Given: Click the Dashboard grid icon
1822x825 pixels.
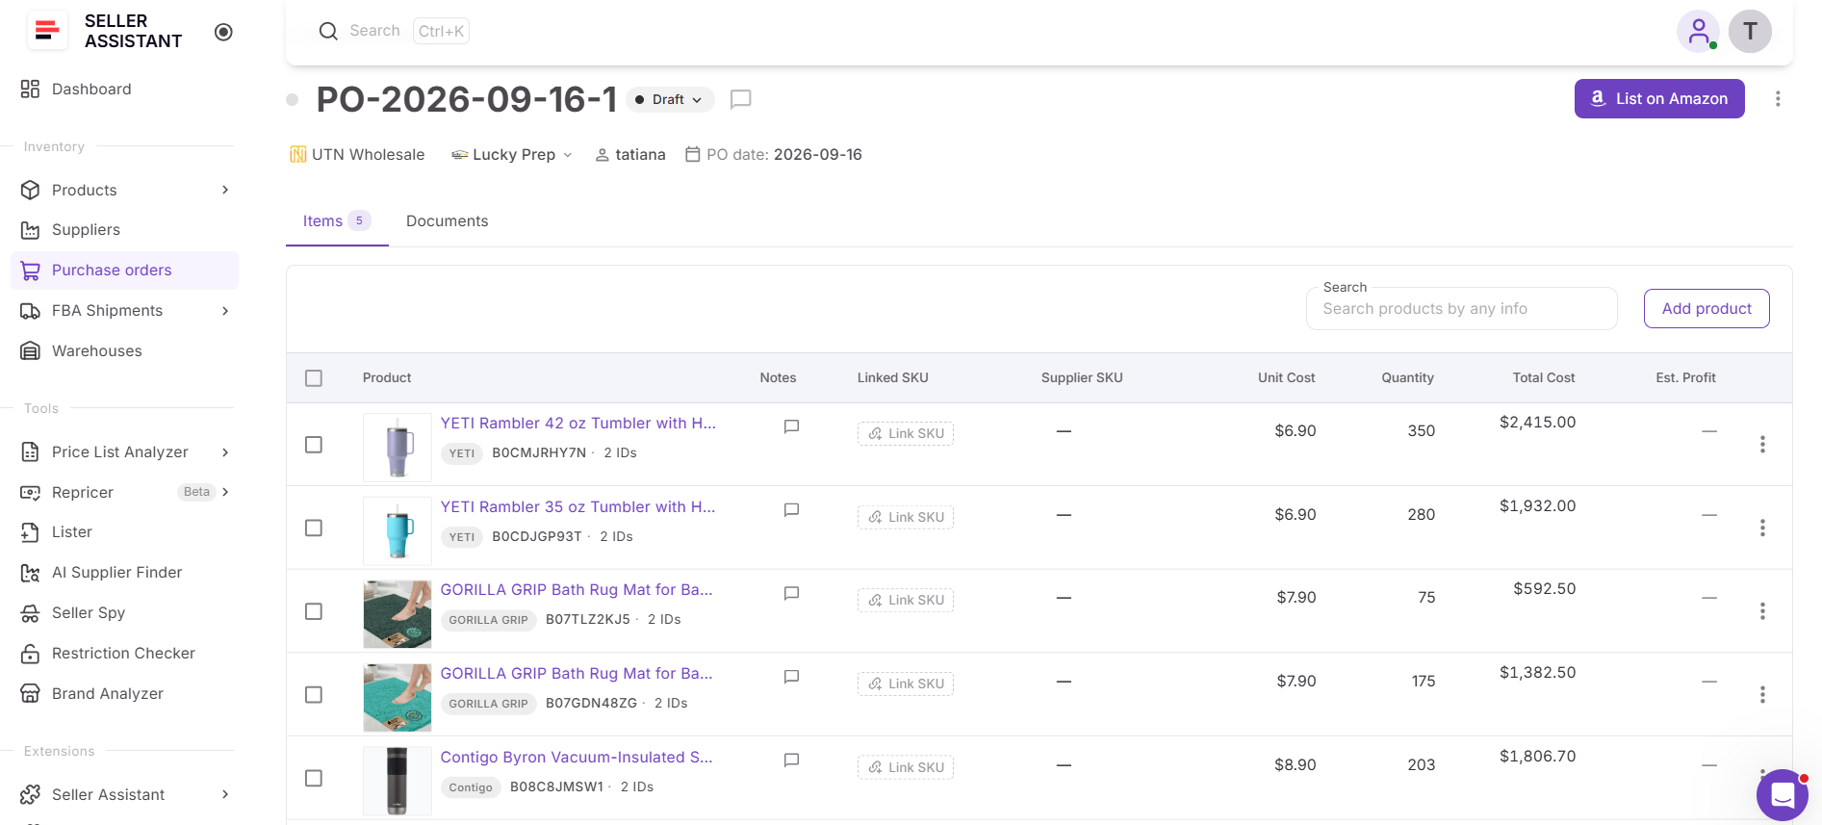Looking at the screenshot, I should point(31,90).
